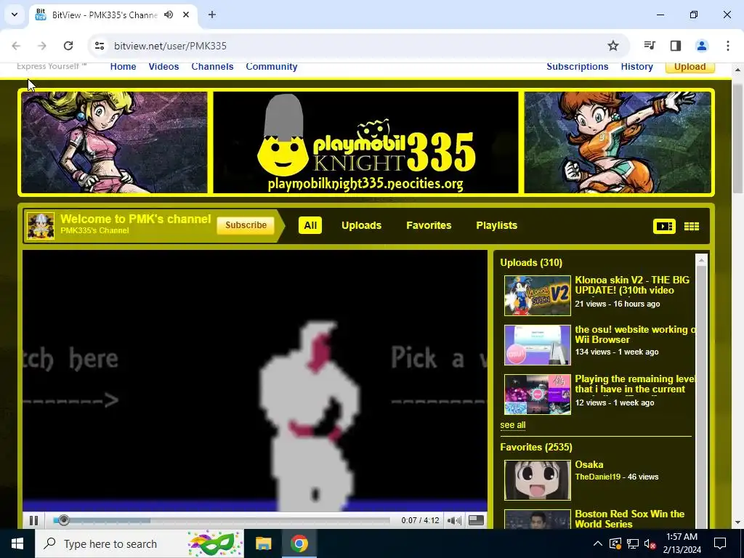Open notification center icon

pyautogui.click(x=720, y=543)
